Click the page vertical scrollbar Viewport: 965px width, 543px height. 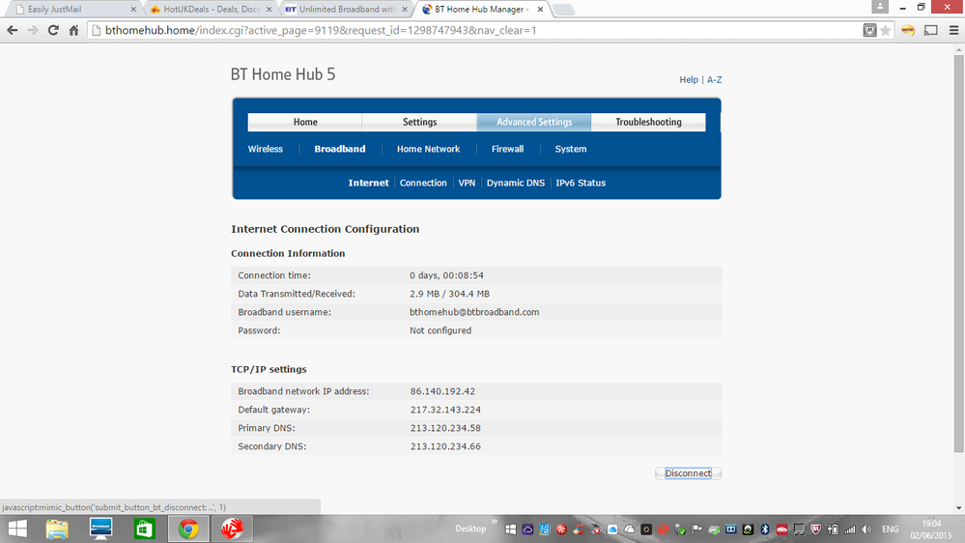pyautogui.click(x=959, y=252)
